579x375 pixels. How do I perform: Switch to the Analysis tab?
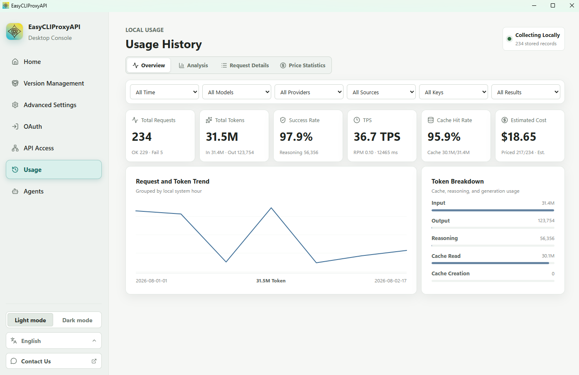[x=193, y=65]
